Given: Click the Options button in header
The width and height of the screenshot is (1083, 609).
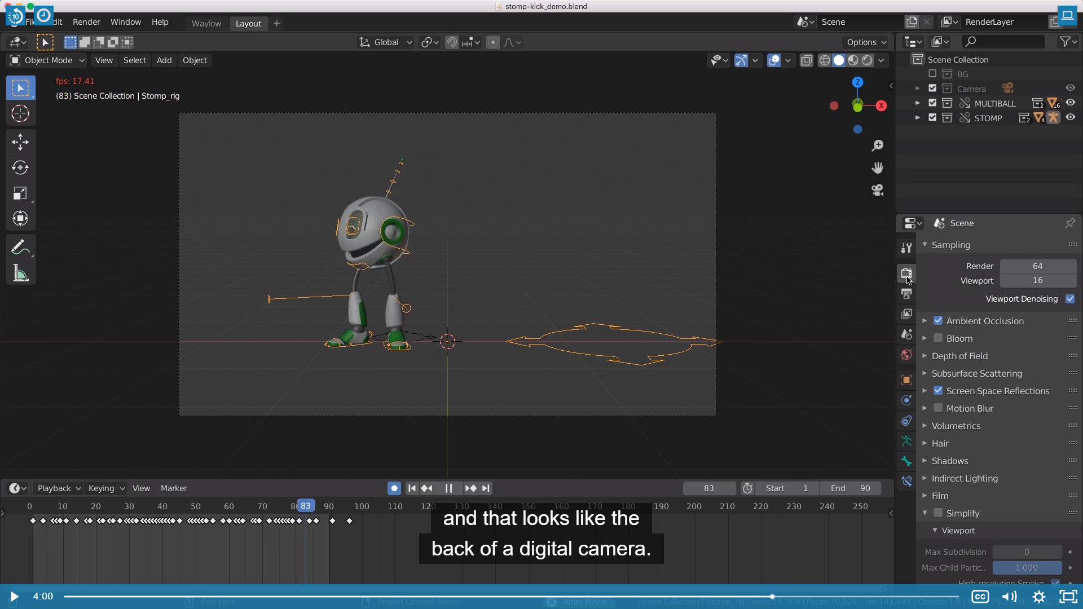Looking at the screenshot, I should coord(866,42).
